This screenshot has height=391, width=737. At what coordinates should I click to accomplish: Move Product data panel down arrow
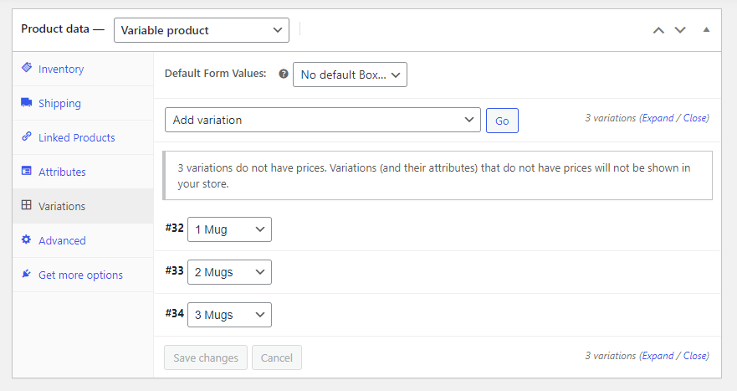(680, 30)
